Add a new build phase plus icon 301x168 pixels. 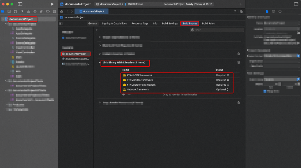(97, 30)
